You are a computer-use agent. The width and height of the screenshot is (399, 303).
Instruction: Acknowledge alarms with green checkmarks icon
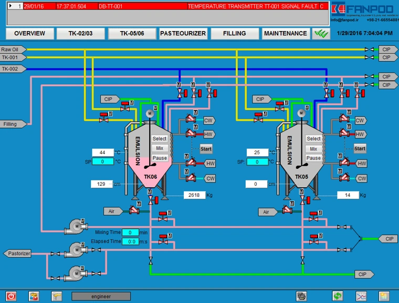[321, 34]
